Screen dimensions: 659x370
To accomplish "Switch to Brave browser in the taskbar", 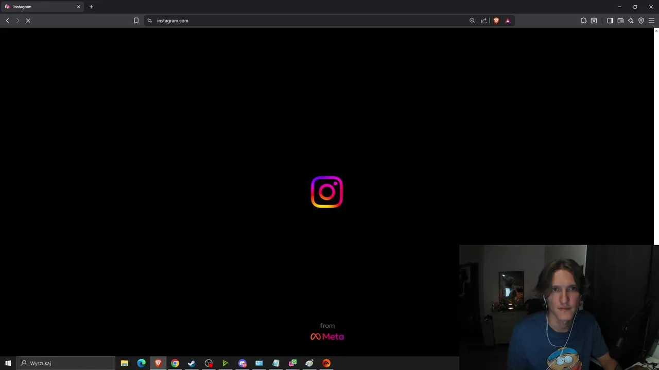I will click(x=158, y=363).
